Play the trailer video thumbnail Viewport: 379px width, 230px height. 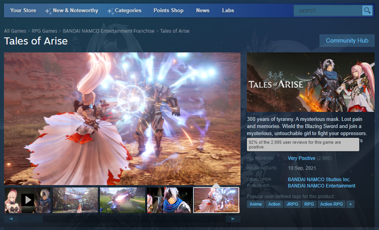click(28, 200)
